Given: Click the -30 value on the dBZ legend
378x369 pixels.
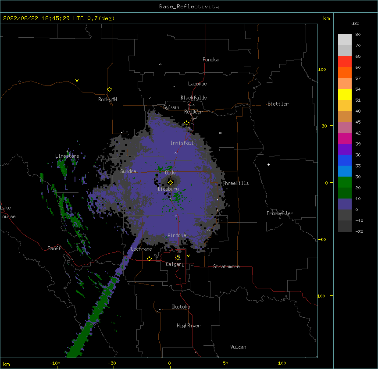Looking at the screenshot, I should (359, 232).
